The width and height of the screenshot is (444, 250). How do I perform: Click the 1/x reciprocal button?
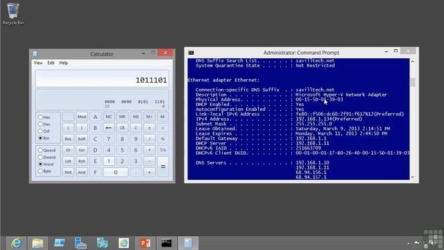163,150
